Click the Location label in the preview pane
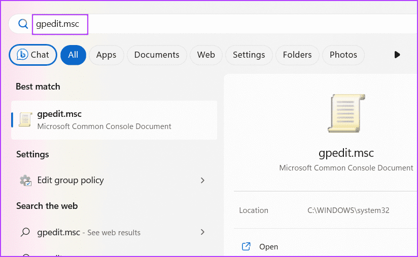The height and width of the screenshot is (257, 418). click(254, 210)
